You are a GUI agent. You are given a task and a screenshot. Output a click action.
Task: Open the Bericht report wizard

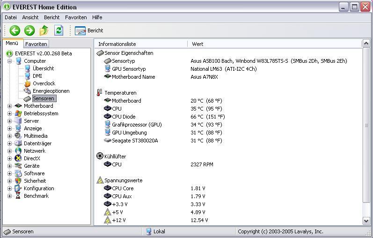[89, 30]
